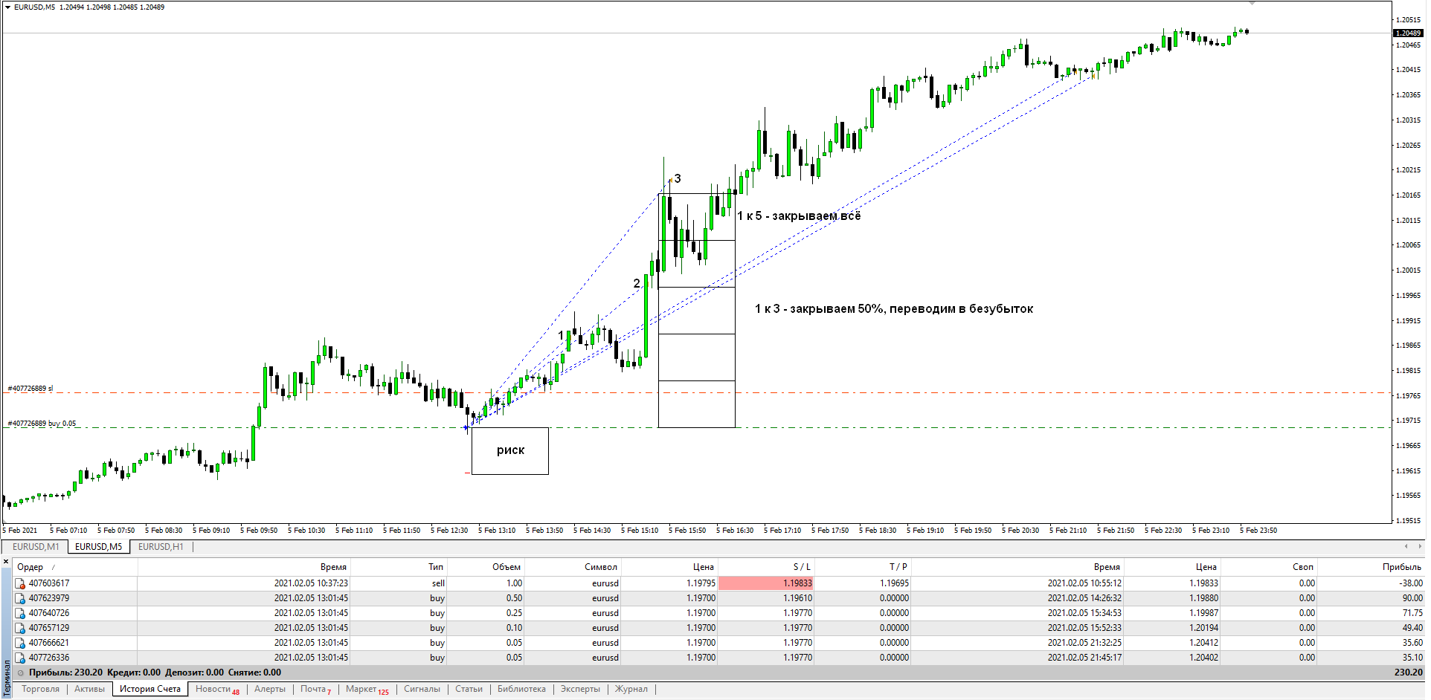Switch to the Активы tab
Screen dimensions: 1431x700
[90, 689]
